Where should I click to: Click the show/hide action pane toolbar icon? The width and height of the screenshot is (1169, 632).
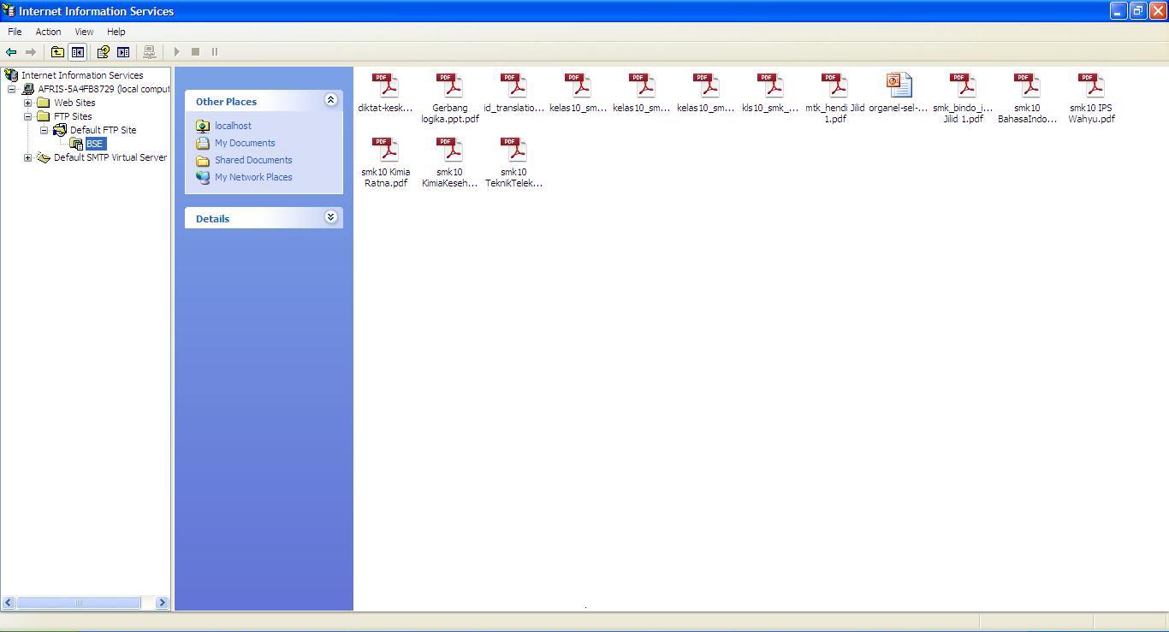point(123,52)
